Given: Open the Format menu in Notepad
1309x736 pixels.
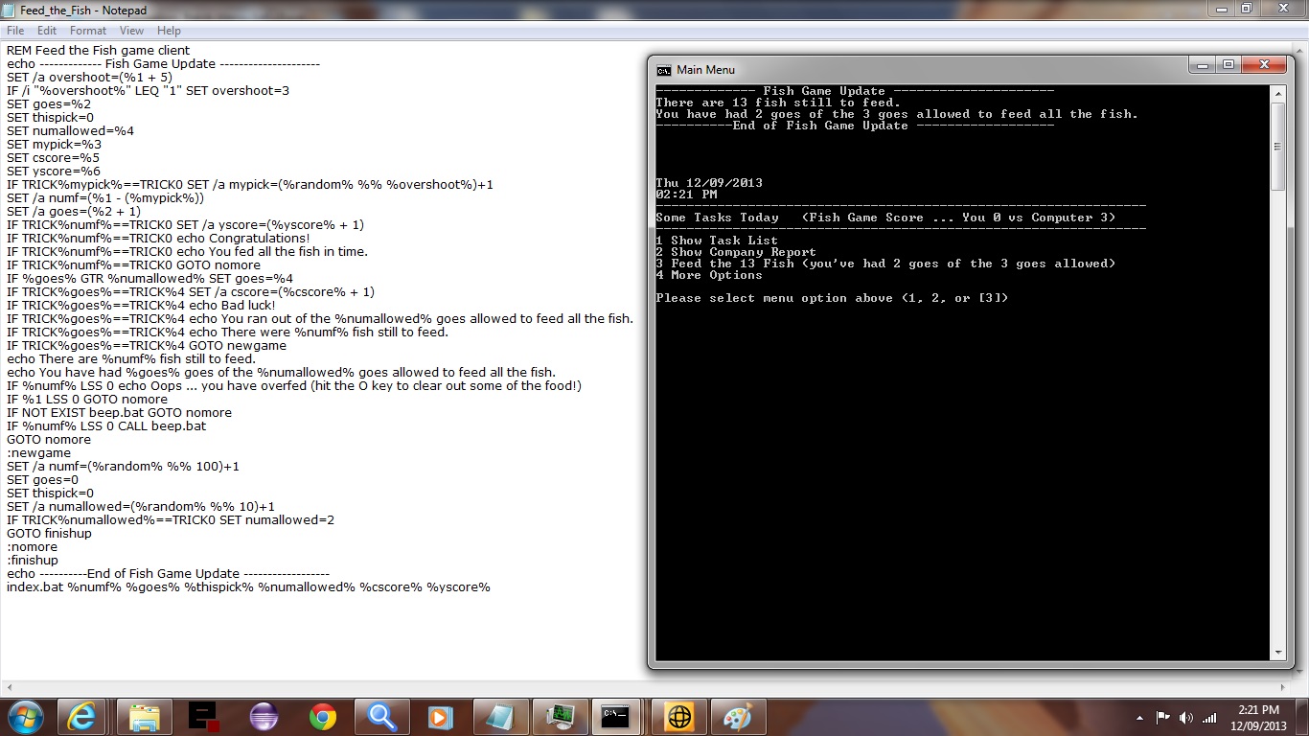Looking at the screenshot, I should [x=88, y=31].
